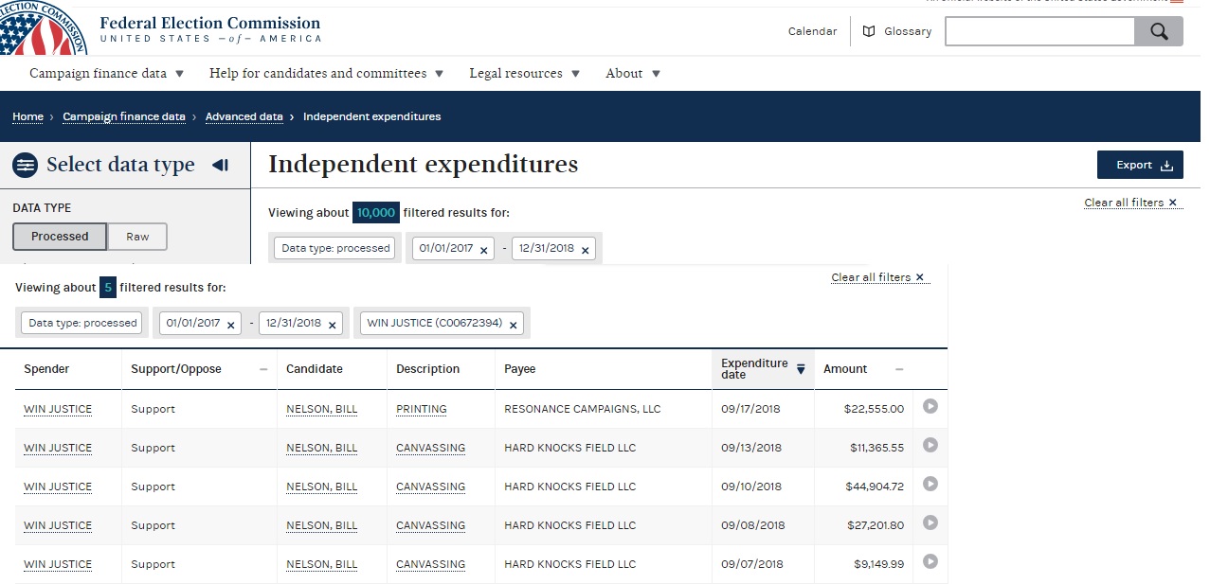This screenshot has height=584, width=1210.
Task: Sort by Expenditure date column arrow
Action: pyautogui.click(x=801, y=369)
